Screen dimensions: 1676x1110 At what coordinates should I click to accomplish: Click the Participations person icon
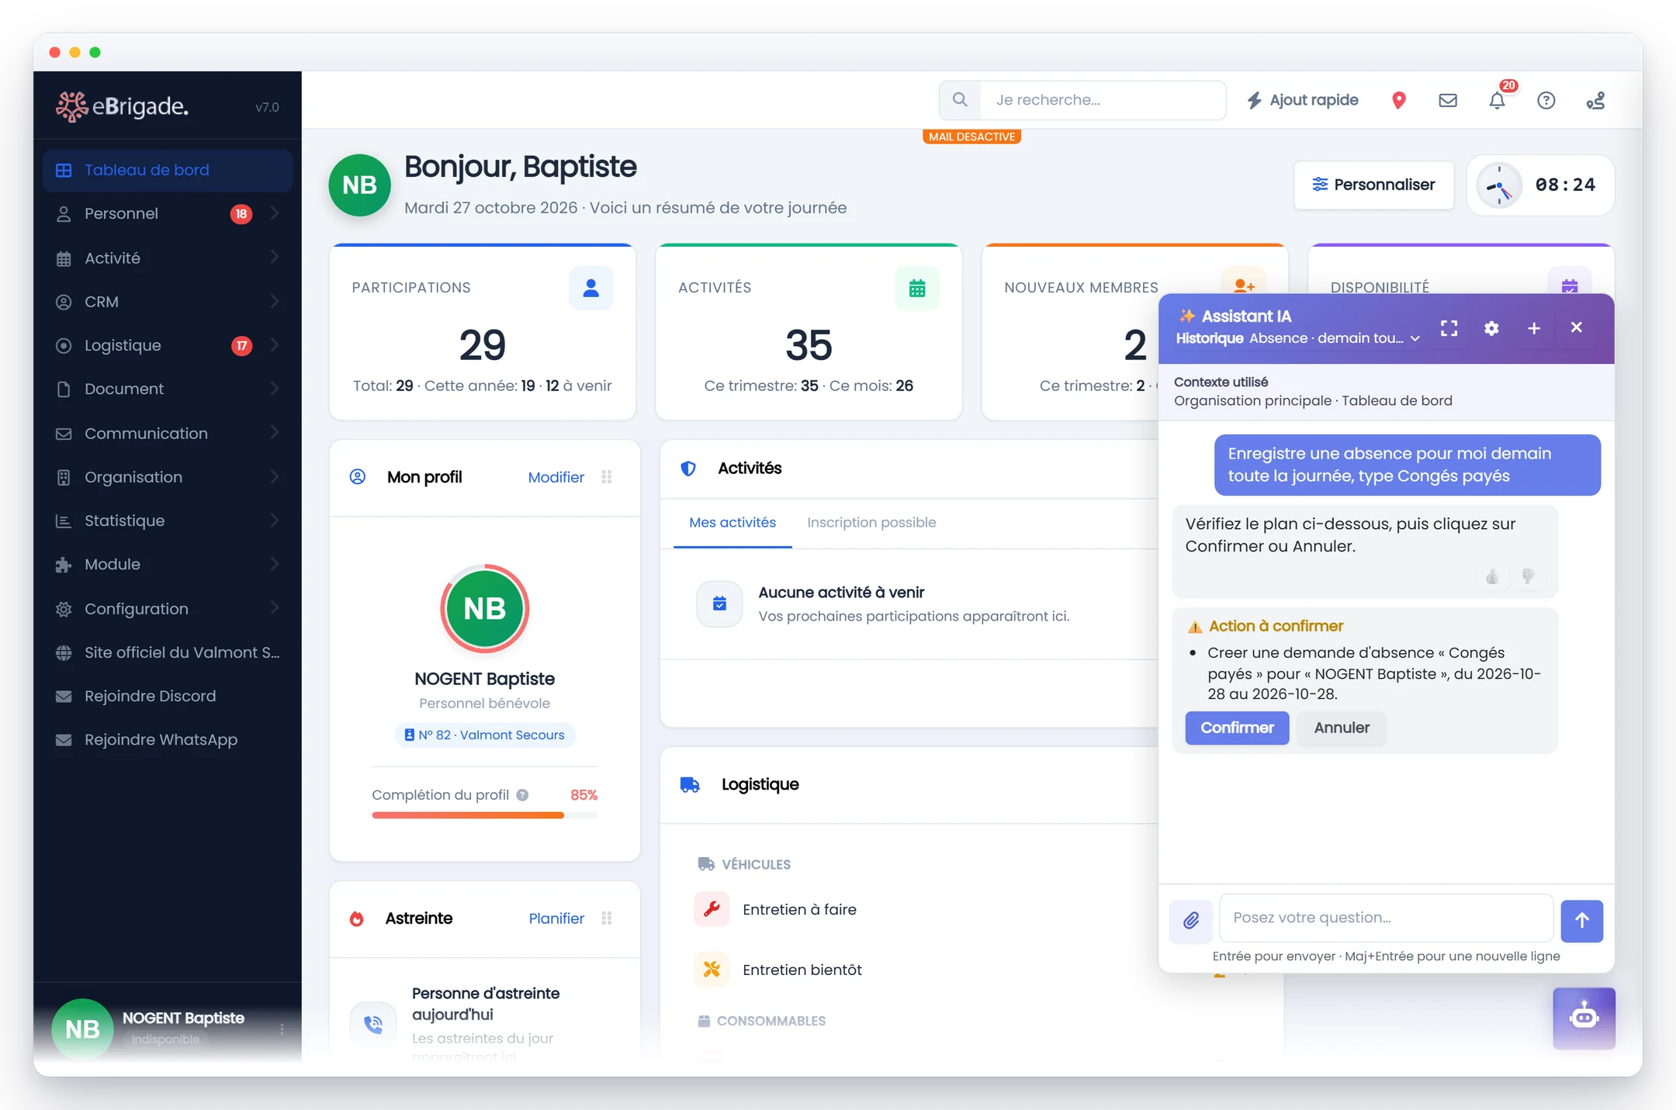coord(590,288)
